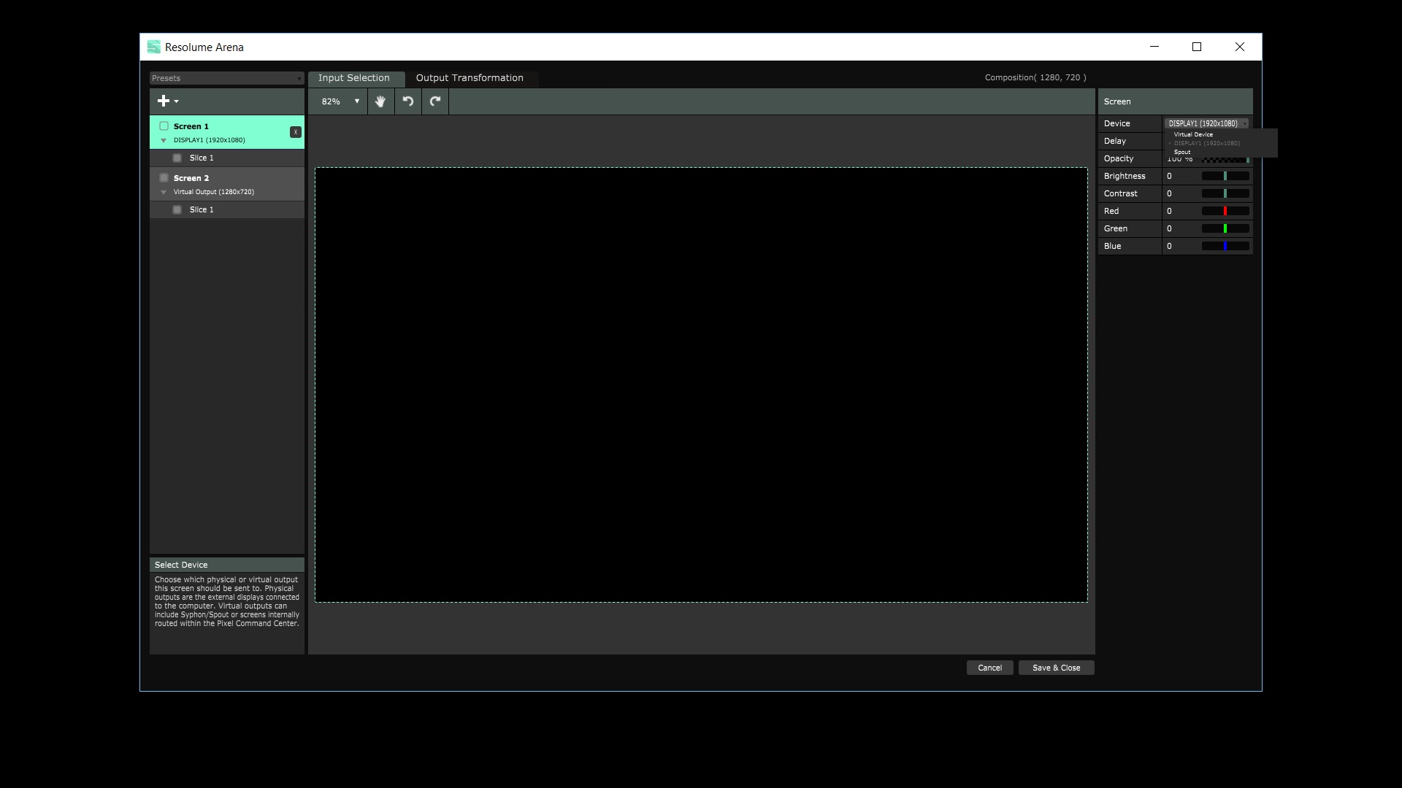Viewport: 1402px width, 788px height.
Task: Choose Virtual Device from the device menu
Action: point(1193,134)
